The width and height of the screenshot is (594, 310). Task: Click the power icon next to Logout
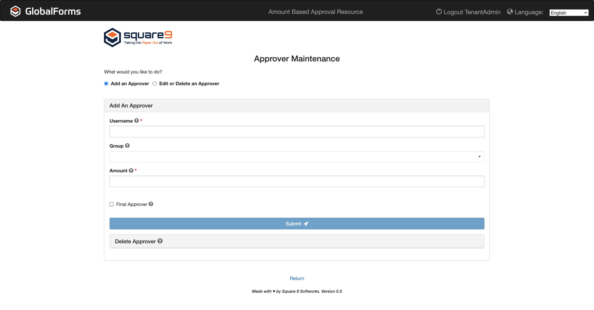(x=439, y=12)
